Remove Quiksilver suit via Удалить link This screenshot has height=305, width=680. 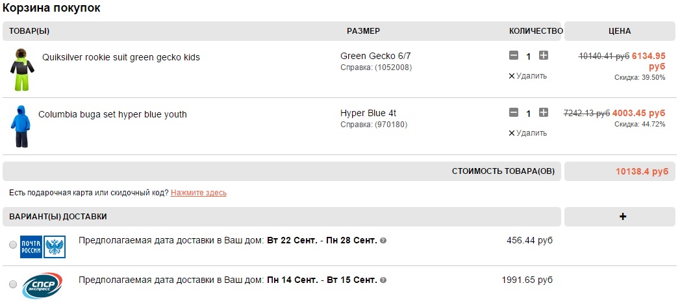point(528,76)
